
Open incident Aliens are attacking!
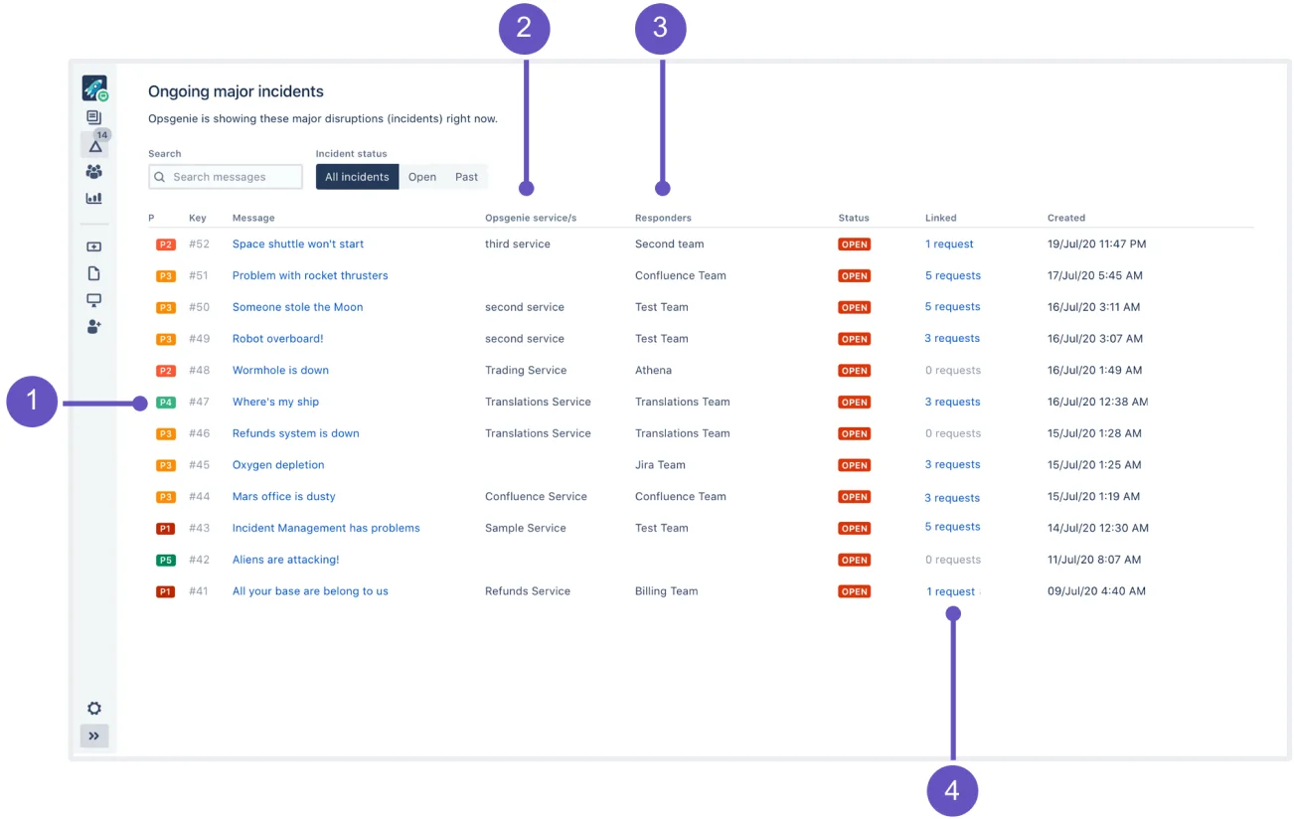point(286,560)
